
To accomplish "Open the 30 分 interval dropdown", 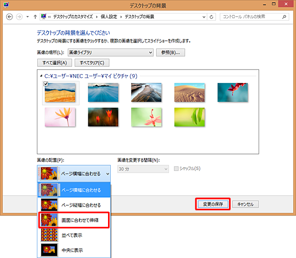I will [143, 169].
